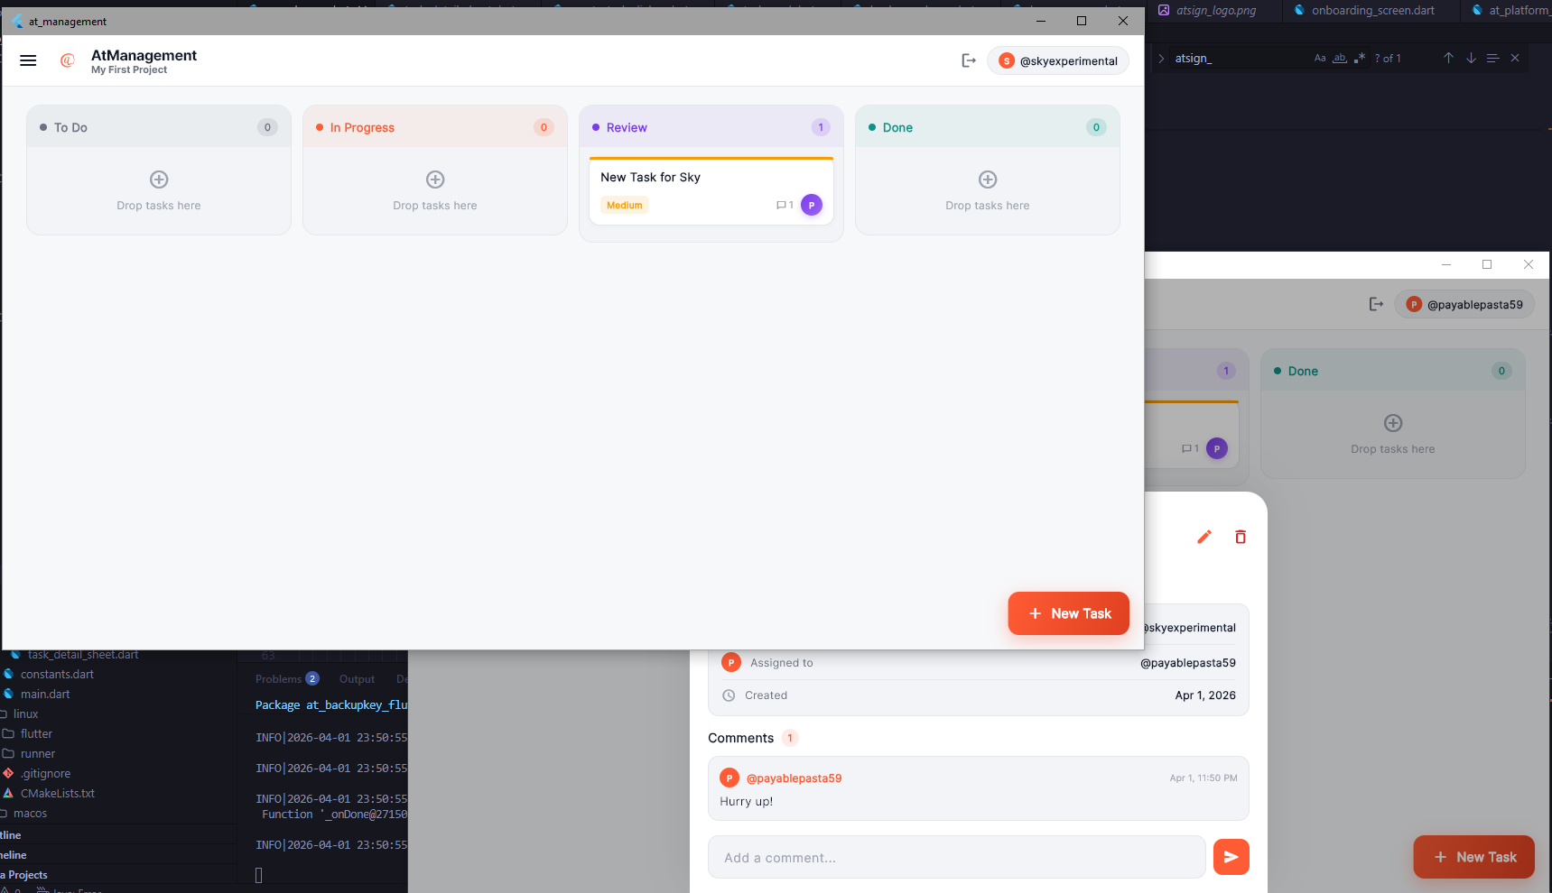Toggle regular expression search in find widget

(1360, 58)
